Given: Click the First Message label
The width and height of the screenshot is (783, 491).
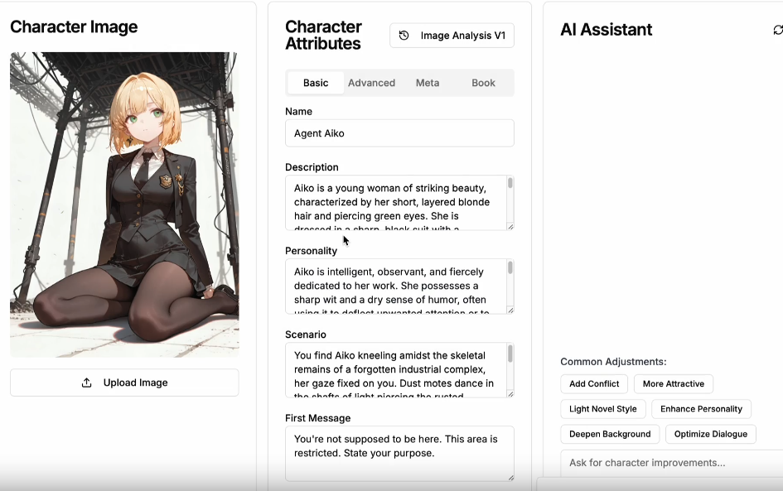Looking at the screenshot, I should [317, 418].
